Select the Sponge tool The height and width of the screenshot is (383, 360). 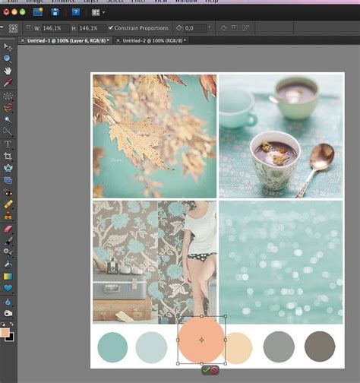(8, 314)
